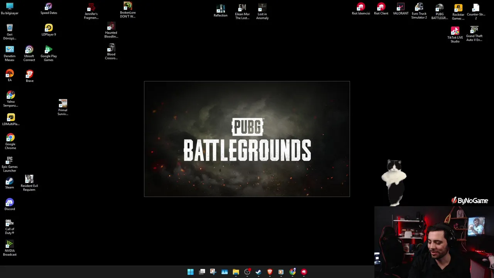The width and height of the screenshot is (494, 278).
Task: Open Rockstar Games Launcher shortcut
Action: [458, 12]
